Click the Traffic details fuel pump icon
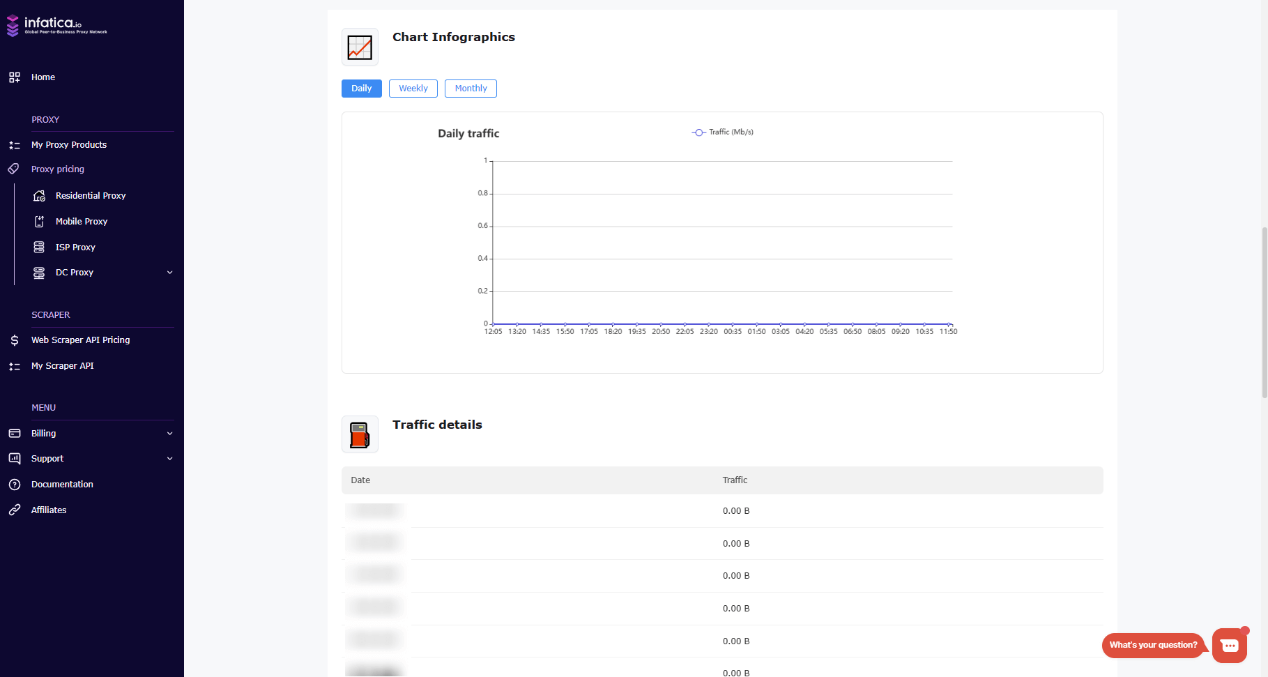Screen dimensions: 1268x677 pos(360,434)
